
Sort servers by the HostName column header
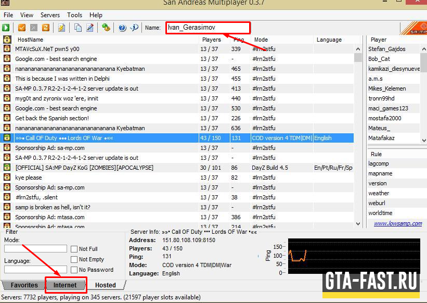[107, 40]
